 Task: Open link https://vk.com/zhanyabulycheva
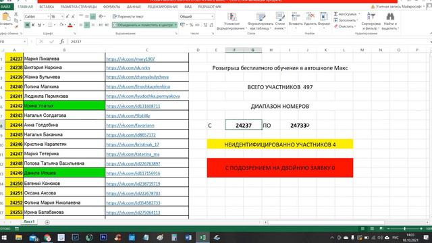(x=138, y=77)
